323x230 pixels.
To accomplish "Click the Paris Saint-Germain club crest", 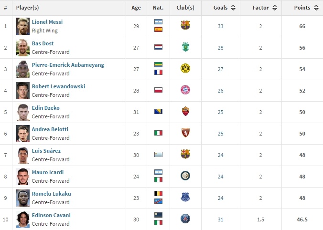I will point(185,219).
